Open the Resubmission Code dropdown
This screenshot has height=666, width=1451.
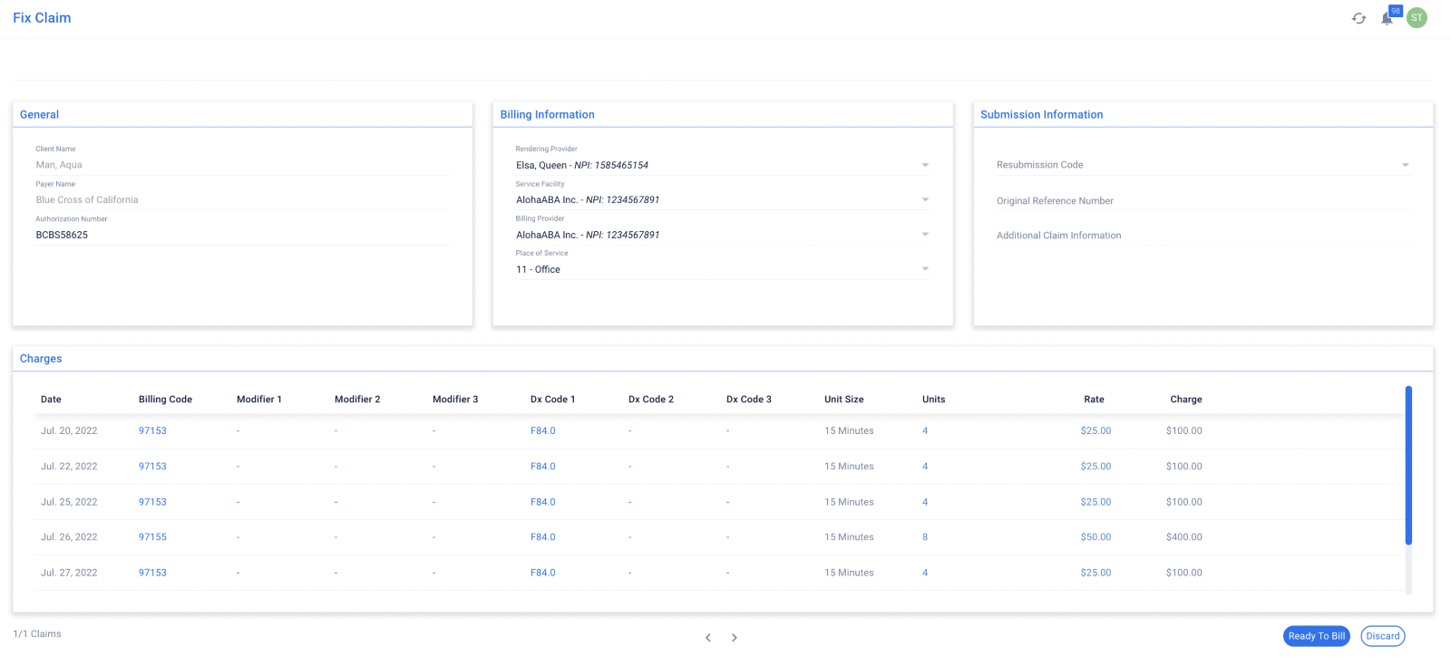(1405, 165)
